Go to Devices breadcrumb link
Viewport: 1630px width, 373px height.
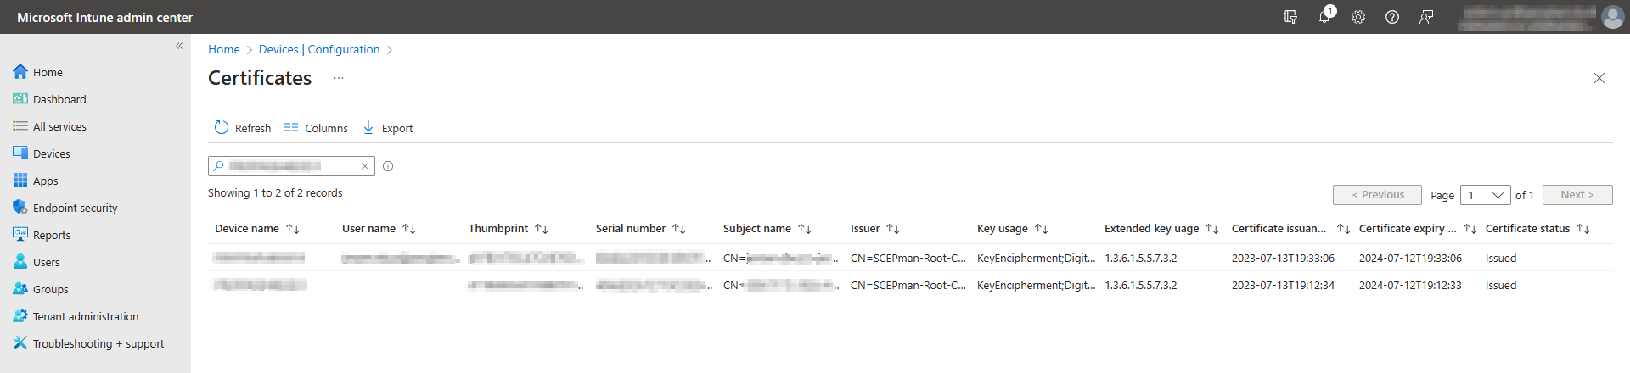(x=278, y=49)
